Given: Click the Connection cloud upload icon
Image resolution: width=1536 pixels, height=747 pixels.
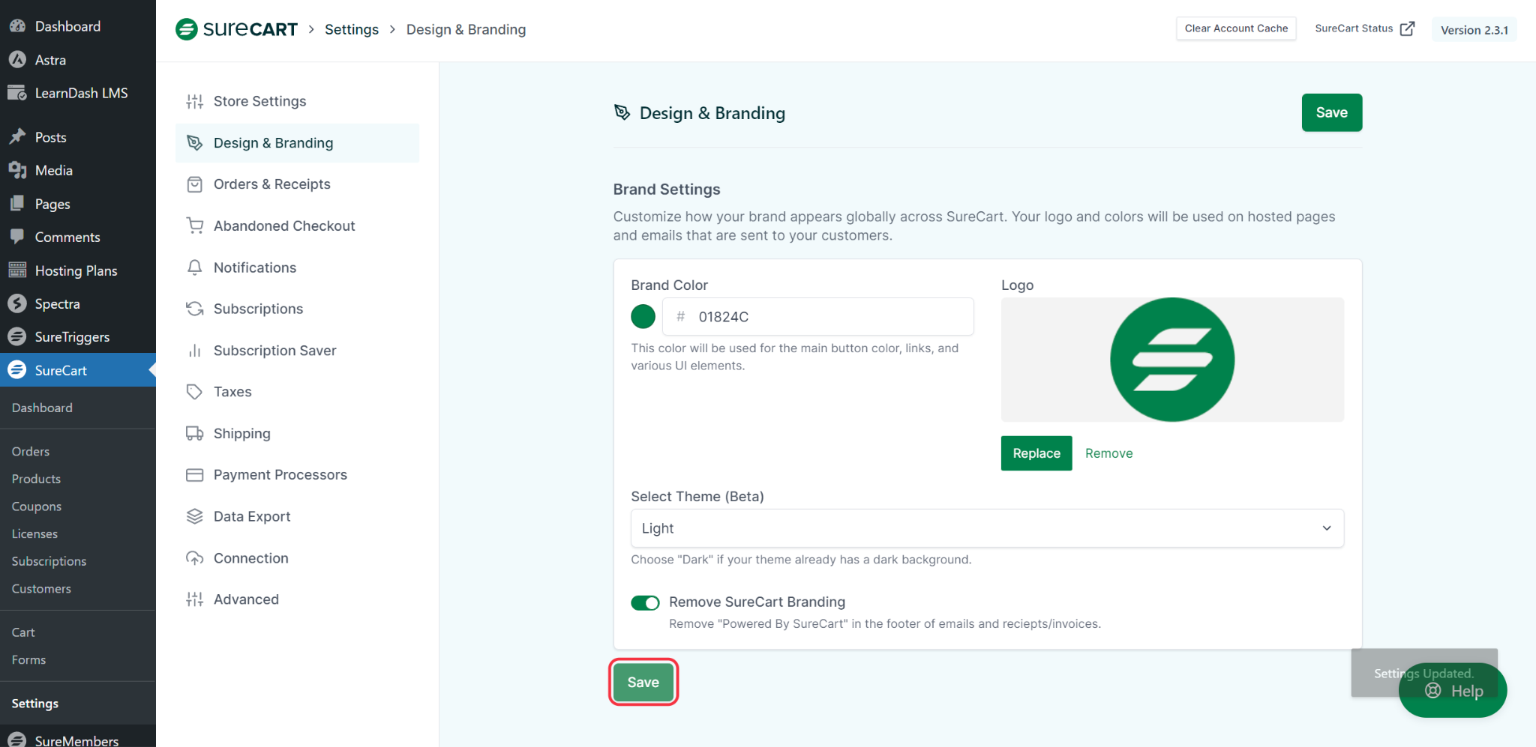Looking at the screenshot, I should pyautogui.click(x=195, y=558).
